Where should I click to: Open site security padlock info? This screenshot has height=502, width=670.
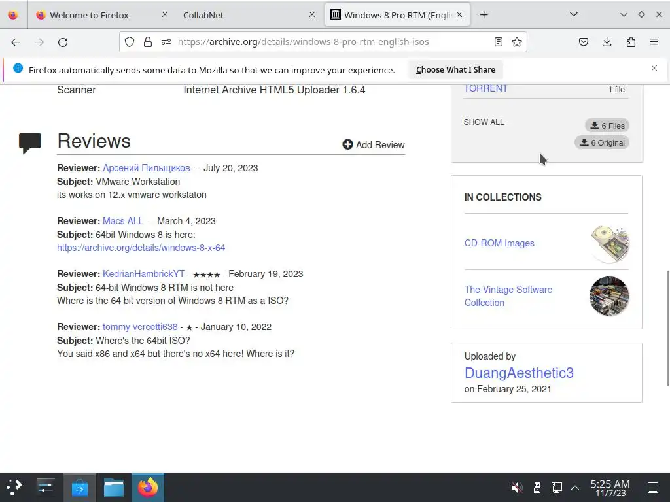click(x=148, y=42)
